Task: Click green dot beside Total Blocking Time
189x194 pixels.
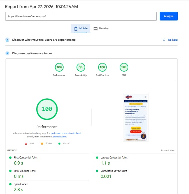Action: (x=10, y=171)
